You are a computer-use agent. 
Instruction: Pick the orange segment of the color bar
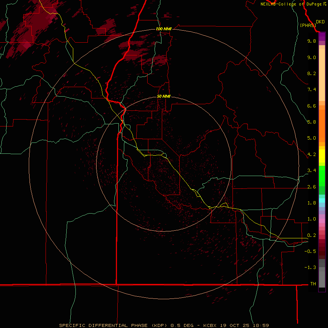coord(322,126)
